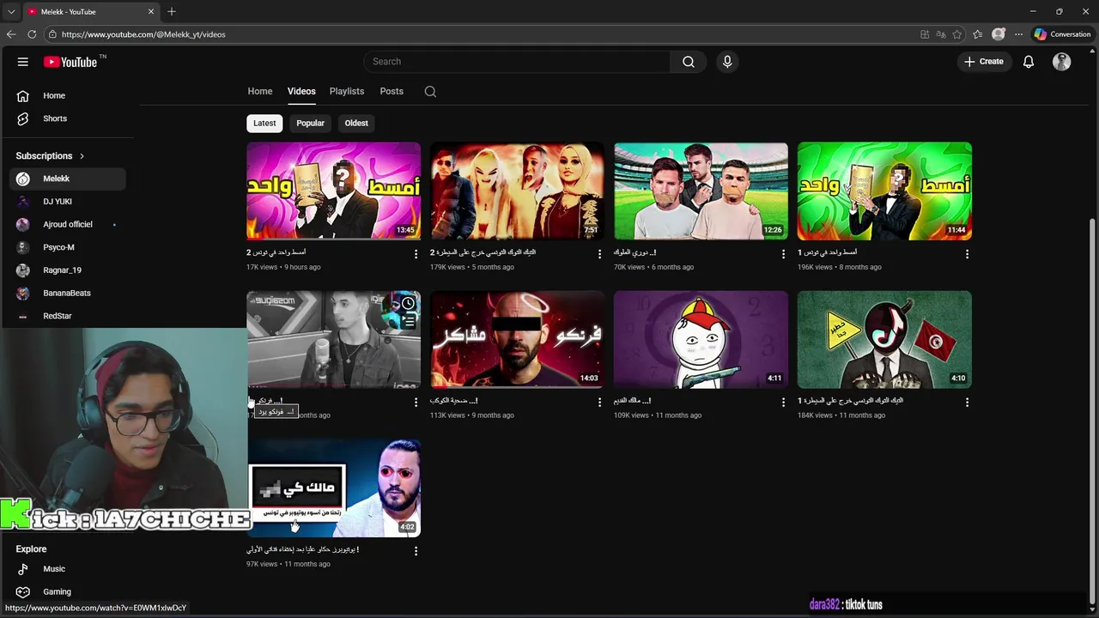
Task: Click the YouTube logo
Action: [70, 62]
